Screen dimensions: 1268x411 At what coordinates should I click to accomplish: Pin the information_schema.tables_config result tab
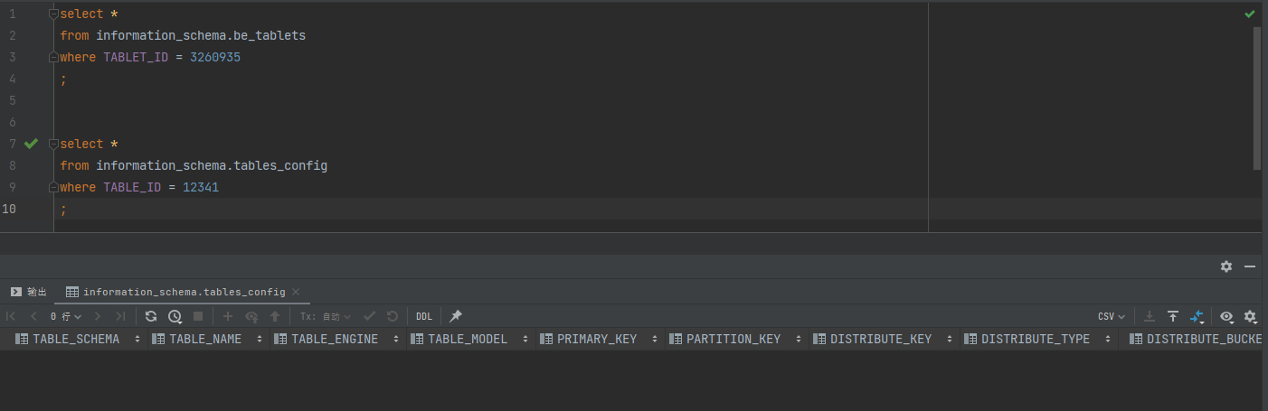(456, 316)
